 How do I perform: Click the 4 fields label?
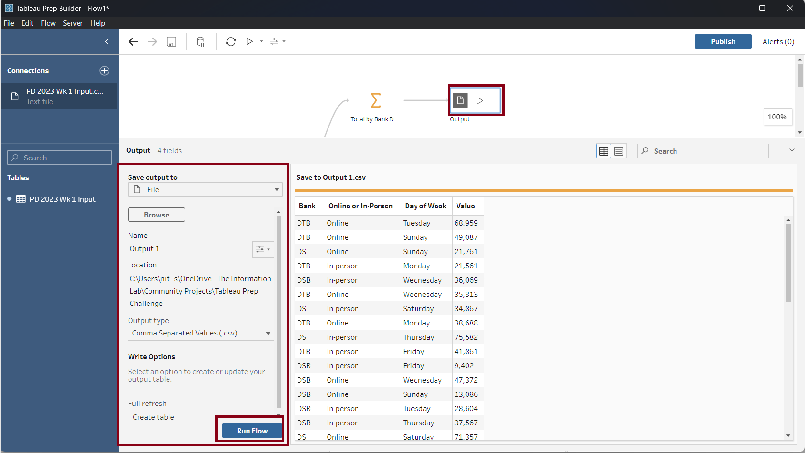click(170, 151)
